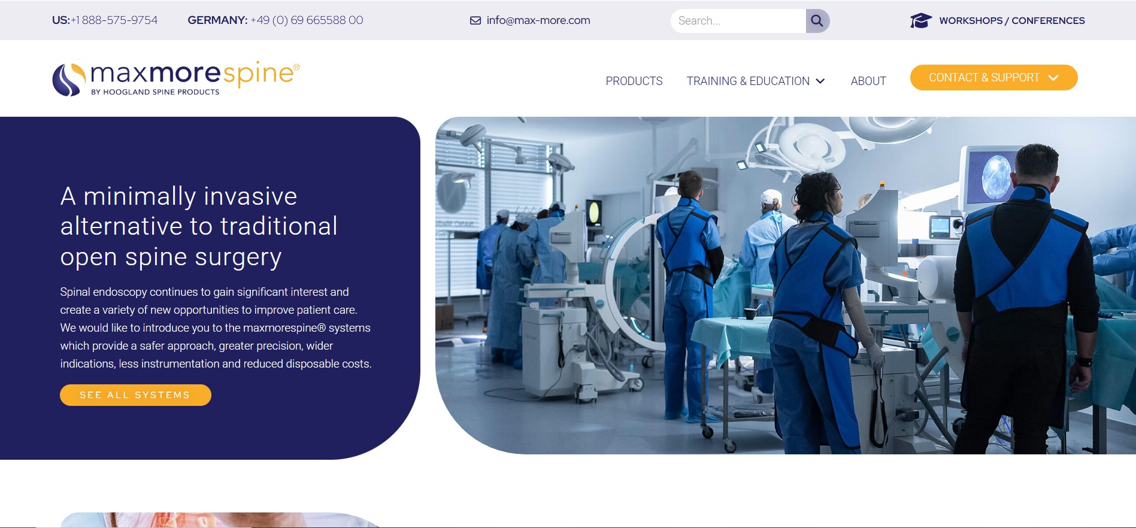Open Workshops / Conferences link
The image size is (1136, 528).
pos(1011,20)
